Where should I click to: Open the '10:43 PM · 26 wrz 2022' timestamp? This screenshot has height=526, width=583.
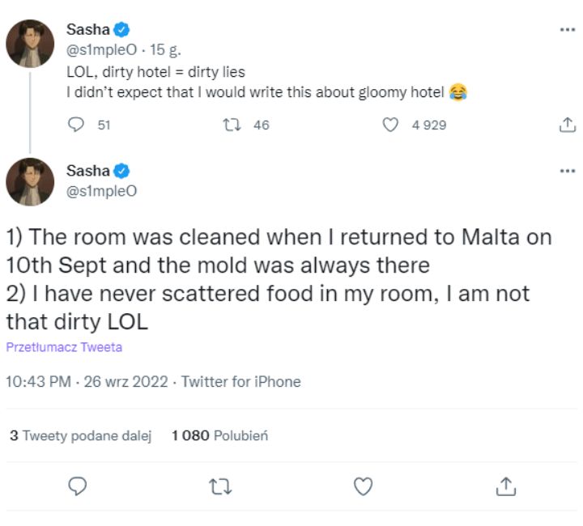pyautogui.click(x=89, y=382)
